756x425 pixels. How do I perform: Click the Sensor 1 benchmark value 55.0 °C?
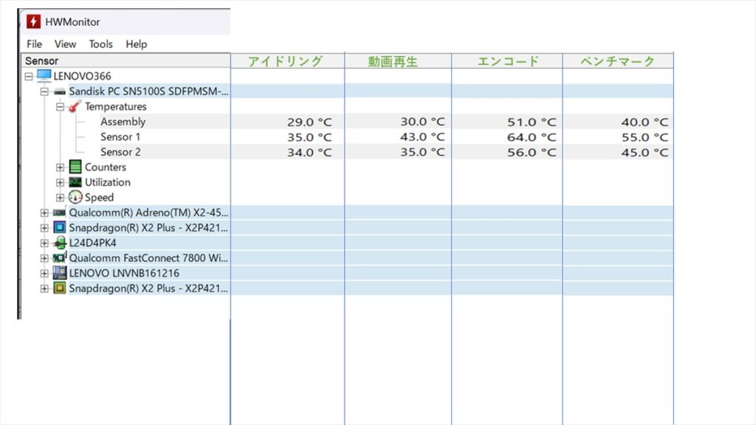pyautogui.click(x=645, y=137)
